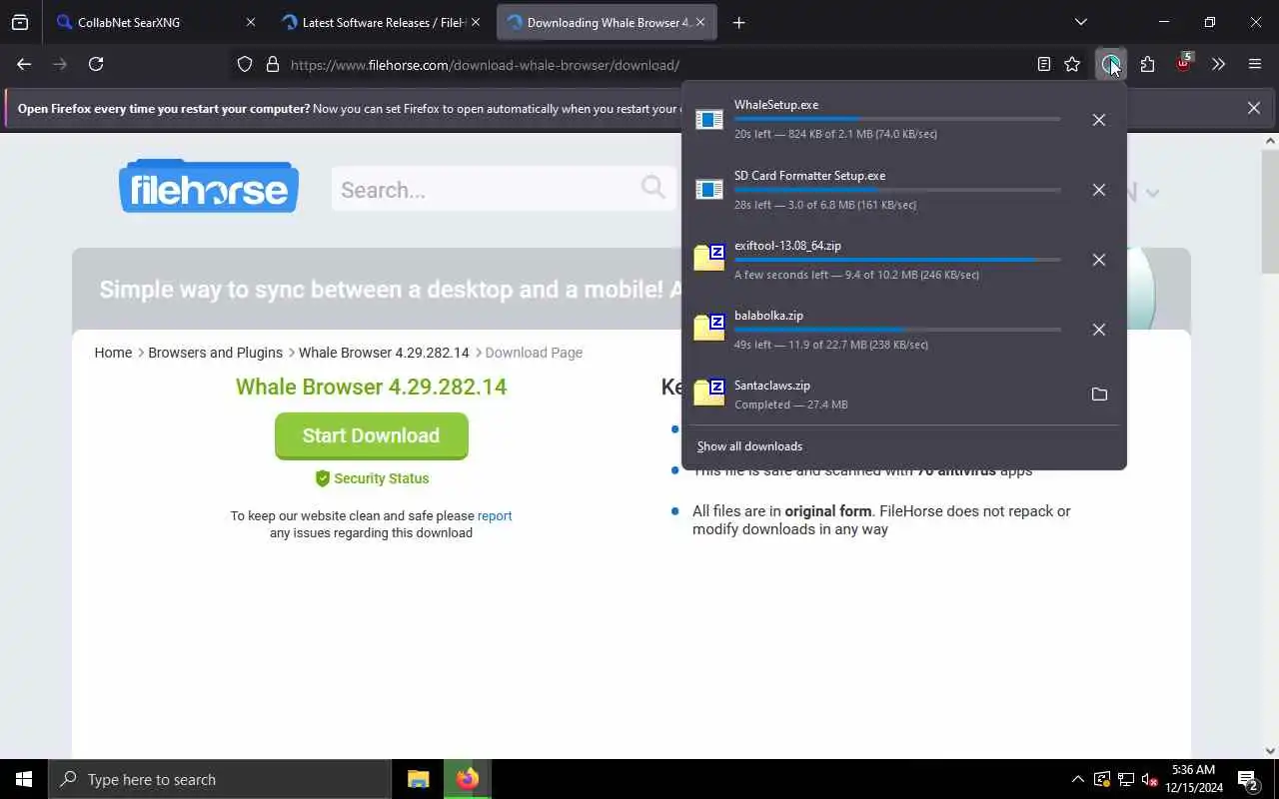
Task: Click Show all downloads
Action: [x=749, y=446]
